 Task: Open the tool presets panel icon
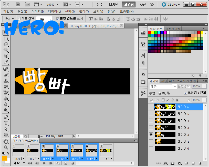pyautogui.click(x=143, y=93)
